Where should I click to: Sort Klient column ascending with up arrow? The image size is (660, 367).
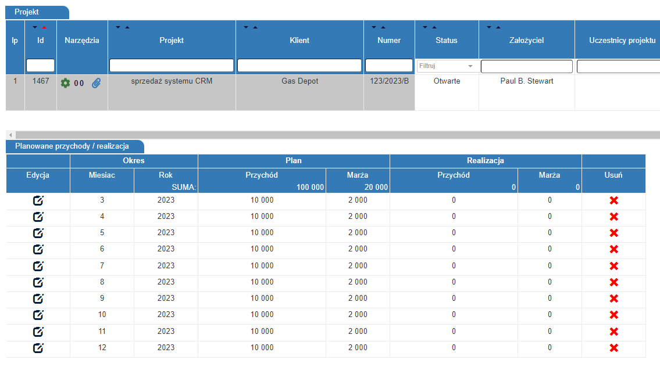point(255,27)
